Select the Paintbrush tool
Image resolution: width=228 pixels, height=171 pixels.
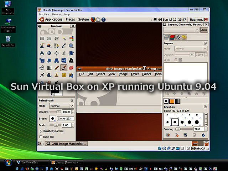pos(64,67)
